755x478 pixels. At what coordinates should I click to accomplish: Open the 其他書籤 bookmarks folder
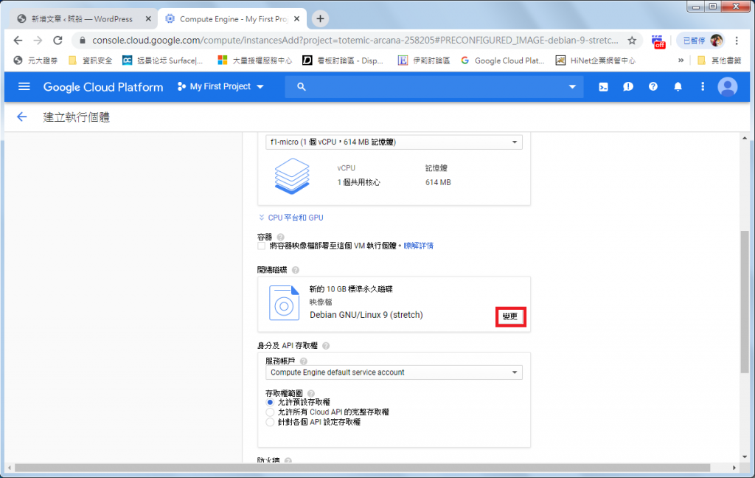point(720,60)
